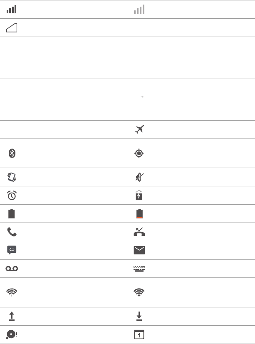Select the battery charging icon
This screenshot has width=255, height=344.
(139, 195)
